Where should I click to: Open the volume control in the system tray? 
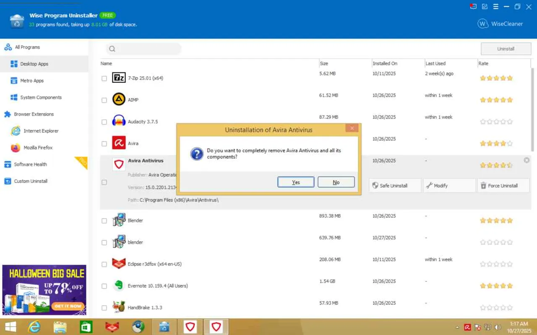tap(498, 327)
